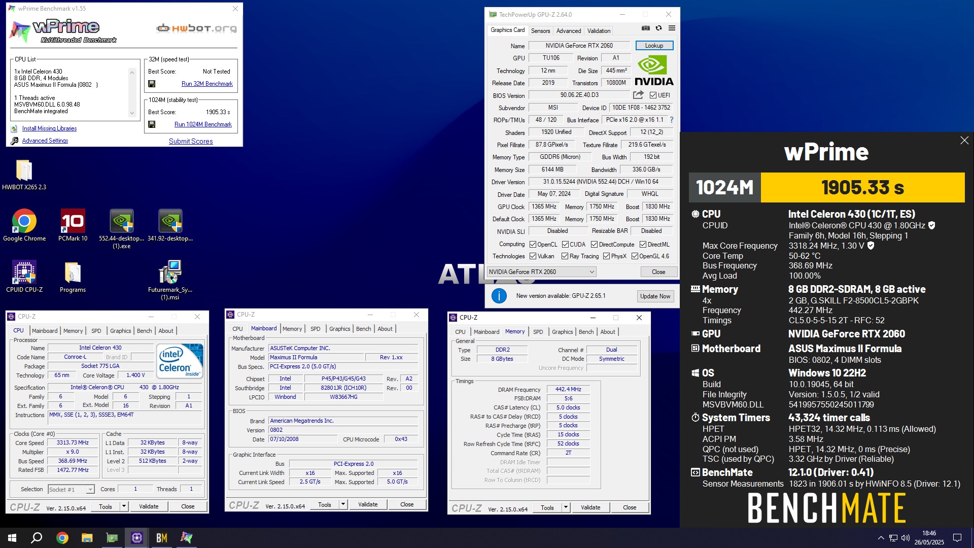Expand Tools dropdown arrow in CPU tab window
This screenshot has height=548, width=974.
(x=124, y=506)
